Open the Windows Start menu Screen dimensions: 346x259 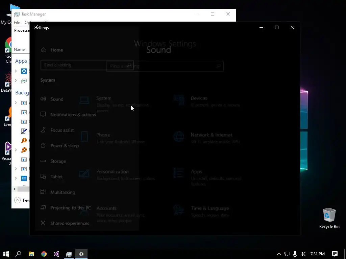[6, 254]
